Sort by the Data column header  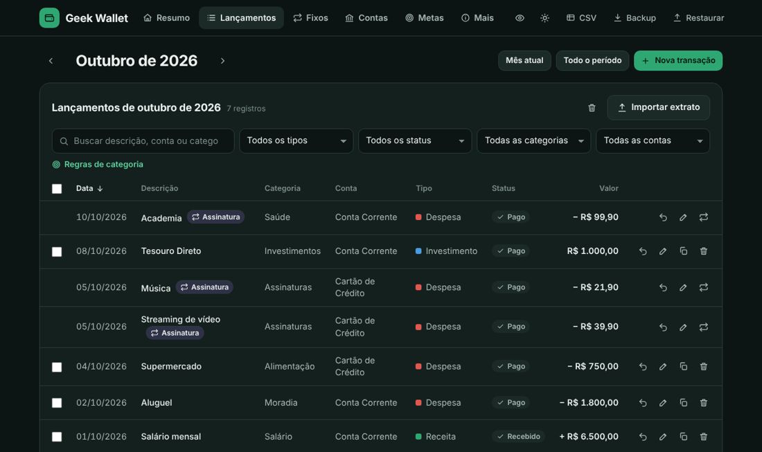89,188
